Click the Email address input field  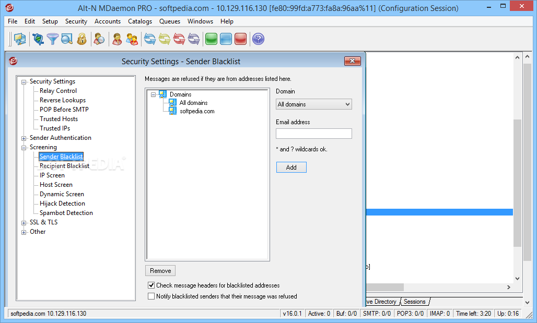(314, 134)
